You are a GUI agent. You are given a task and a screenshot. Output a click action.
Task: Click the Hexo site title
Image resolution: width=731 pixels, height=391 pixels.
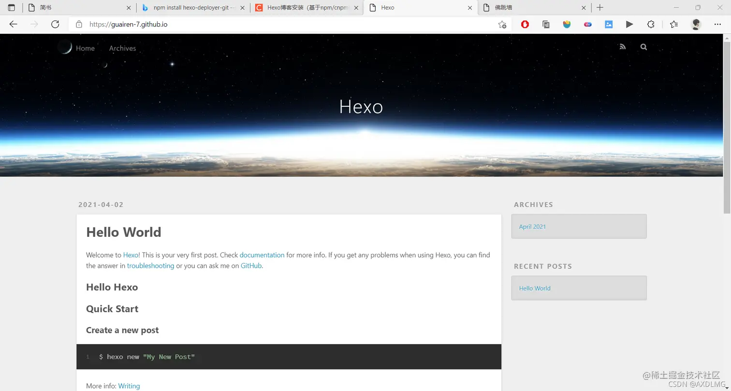(x=361, y=106)
